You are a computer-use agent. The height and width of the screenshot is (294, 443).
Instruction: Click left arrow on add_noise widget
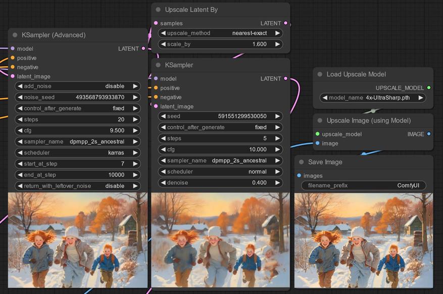pos(20,86)
